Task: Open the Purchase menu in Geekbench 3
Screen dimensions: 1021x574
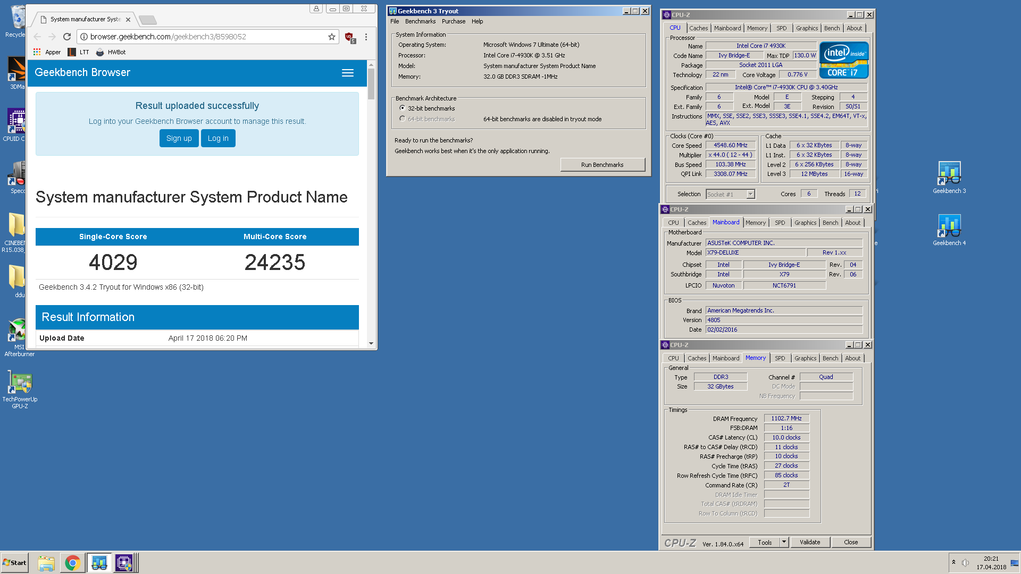Action: (x=454, y=21)
